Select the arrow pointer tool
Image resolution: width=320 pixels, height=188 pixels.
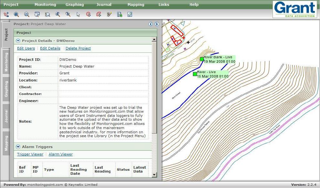78,14
